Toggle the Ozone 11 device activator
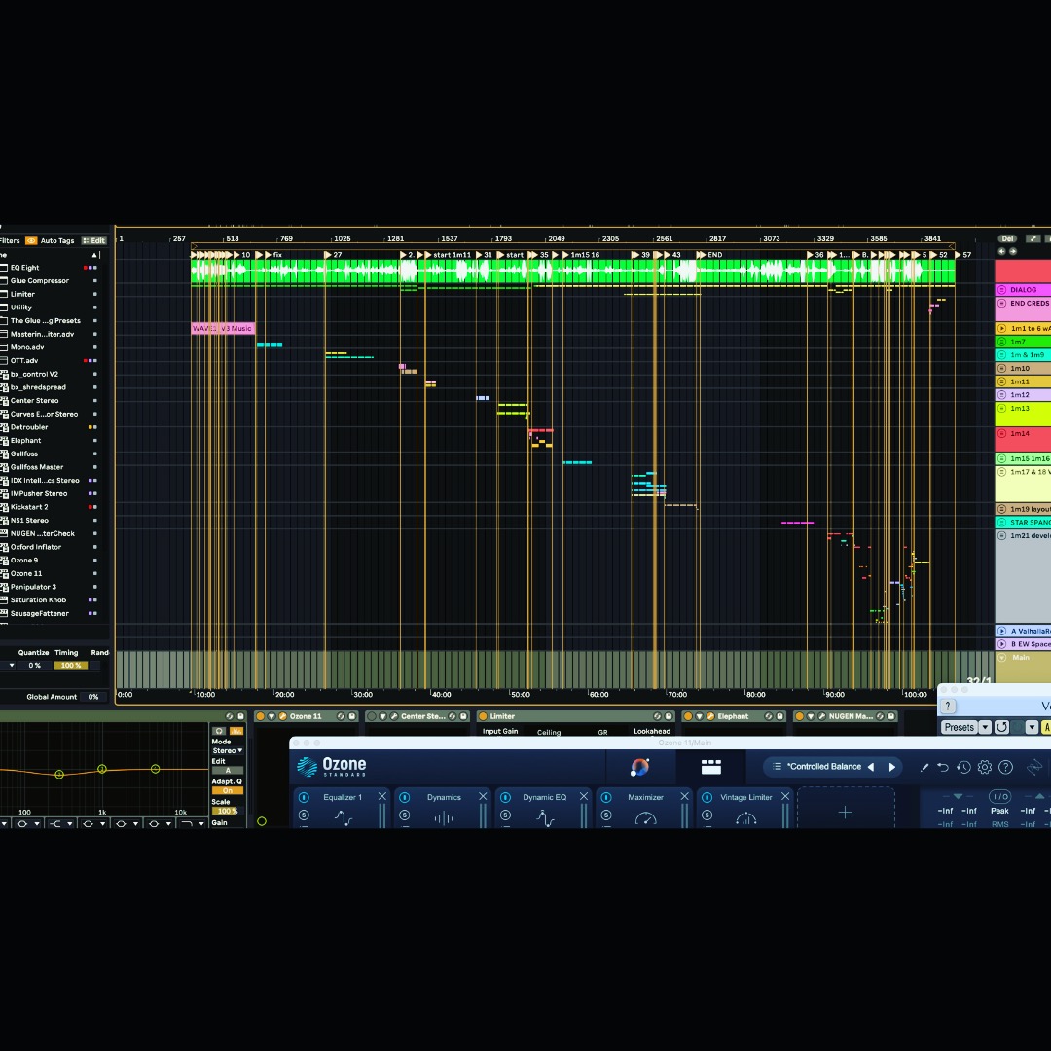1051x1051 pixels. pyautogui.click(x=261, y=716)
